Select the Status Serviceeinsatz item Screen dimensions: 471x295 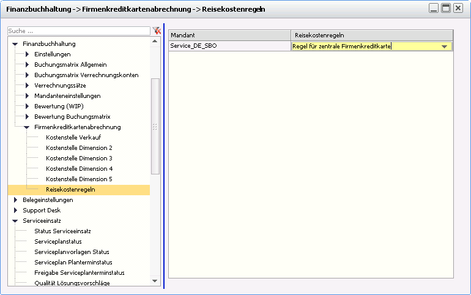62,231
